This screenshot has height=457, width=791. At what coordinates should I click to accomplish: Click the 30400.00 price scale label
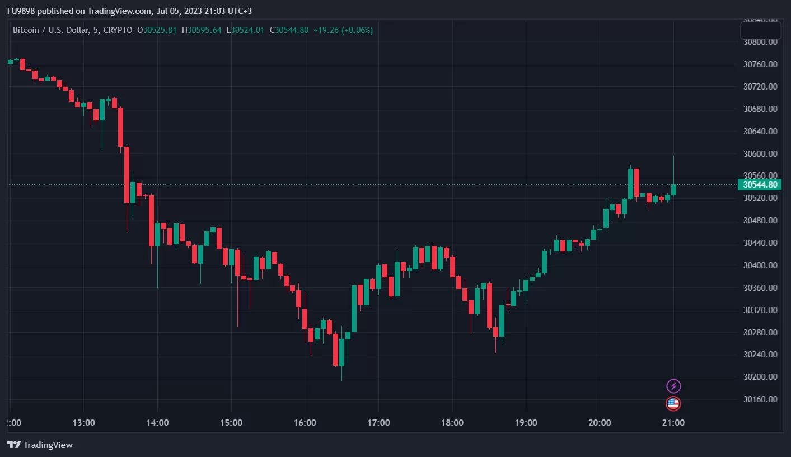pyautogui.click(x=760, y=265)
